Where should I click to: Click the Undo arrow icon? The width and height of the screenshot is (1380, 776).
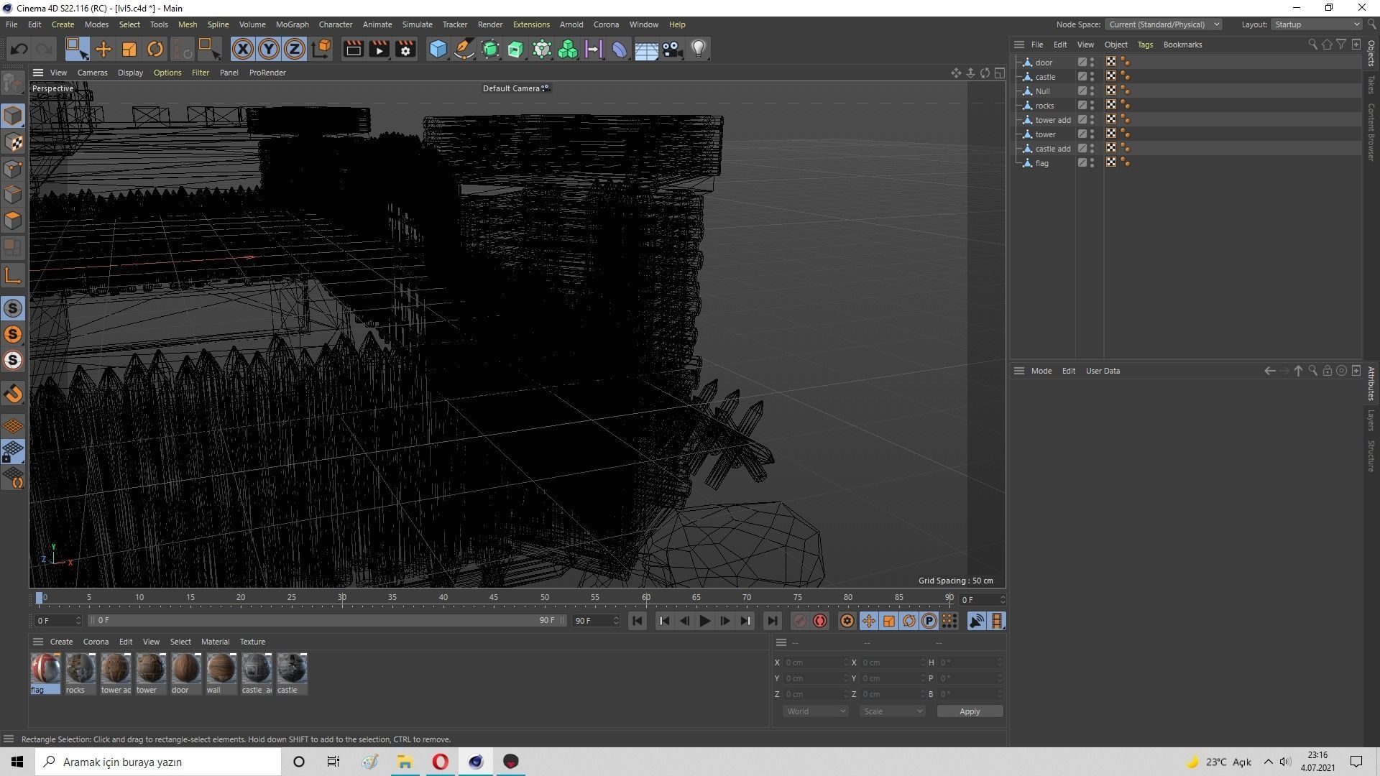[x=19, y=49]
